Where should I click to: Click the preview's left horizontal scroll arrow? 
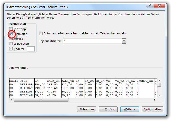(11, 100)
